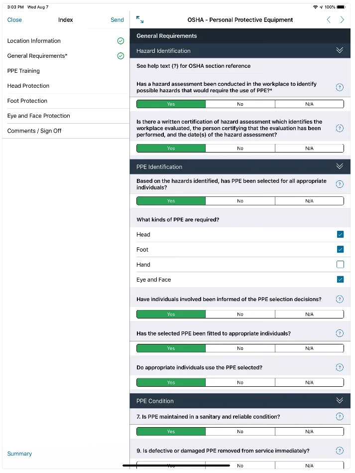355x473 pixels.
Task: Select N/A for defective PPE removed question
Action: tap(309, 465)
